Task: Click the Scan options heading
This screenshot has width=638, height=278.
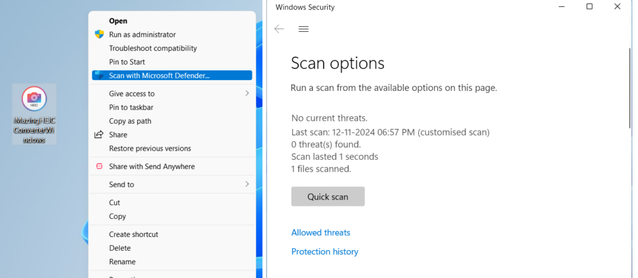Action: pyautogui.click(x=338, y=63)
